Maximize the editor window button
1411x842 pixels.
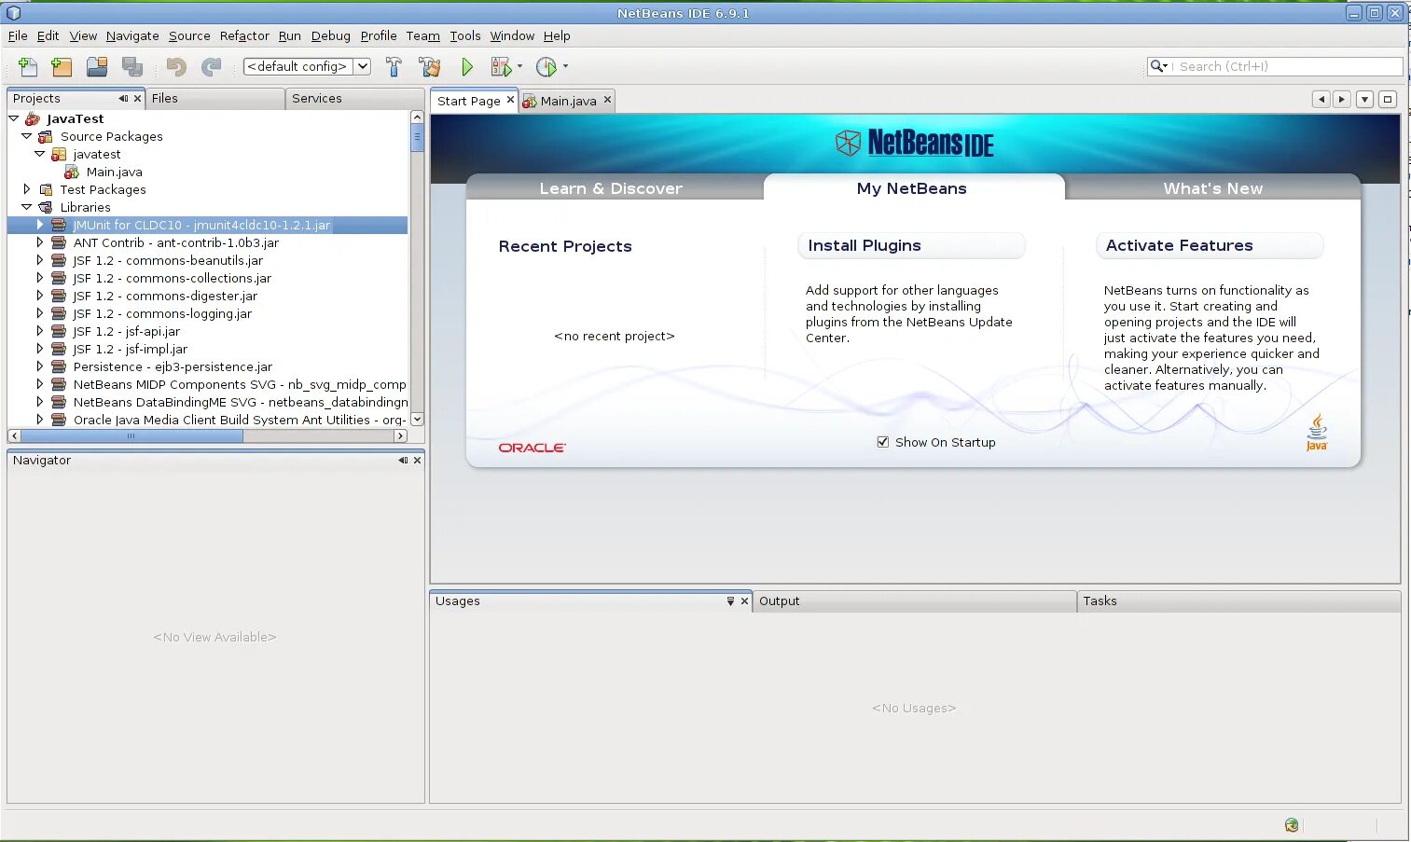pyautogui.click(x=1388, y=99)
